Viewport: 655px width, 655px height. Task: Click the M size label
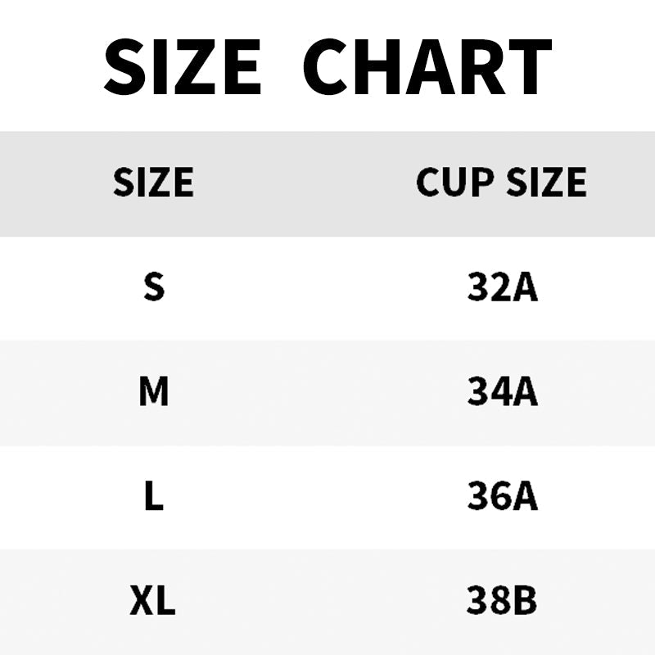point(154,392)
